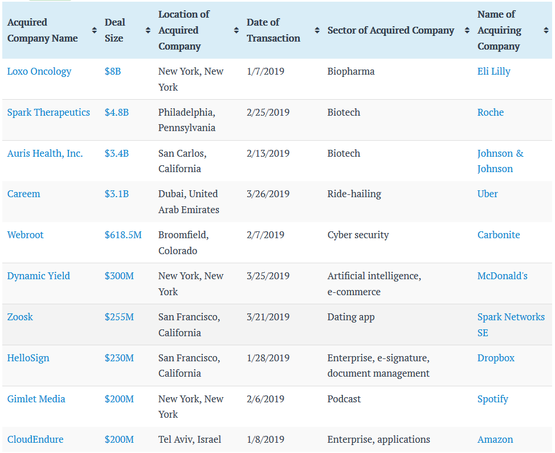Screen dimensions: 555x453
Task: Toggle sorting on Date of Transaction
Action: pos(317,30)
